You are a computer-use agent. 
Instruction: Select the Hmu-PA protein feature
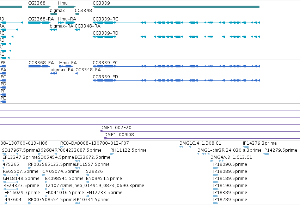coord(66,66)
